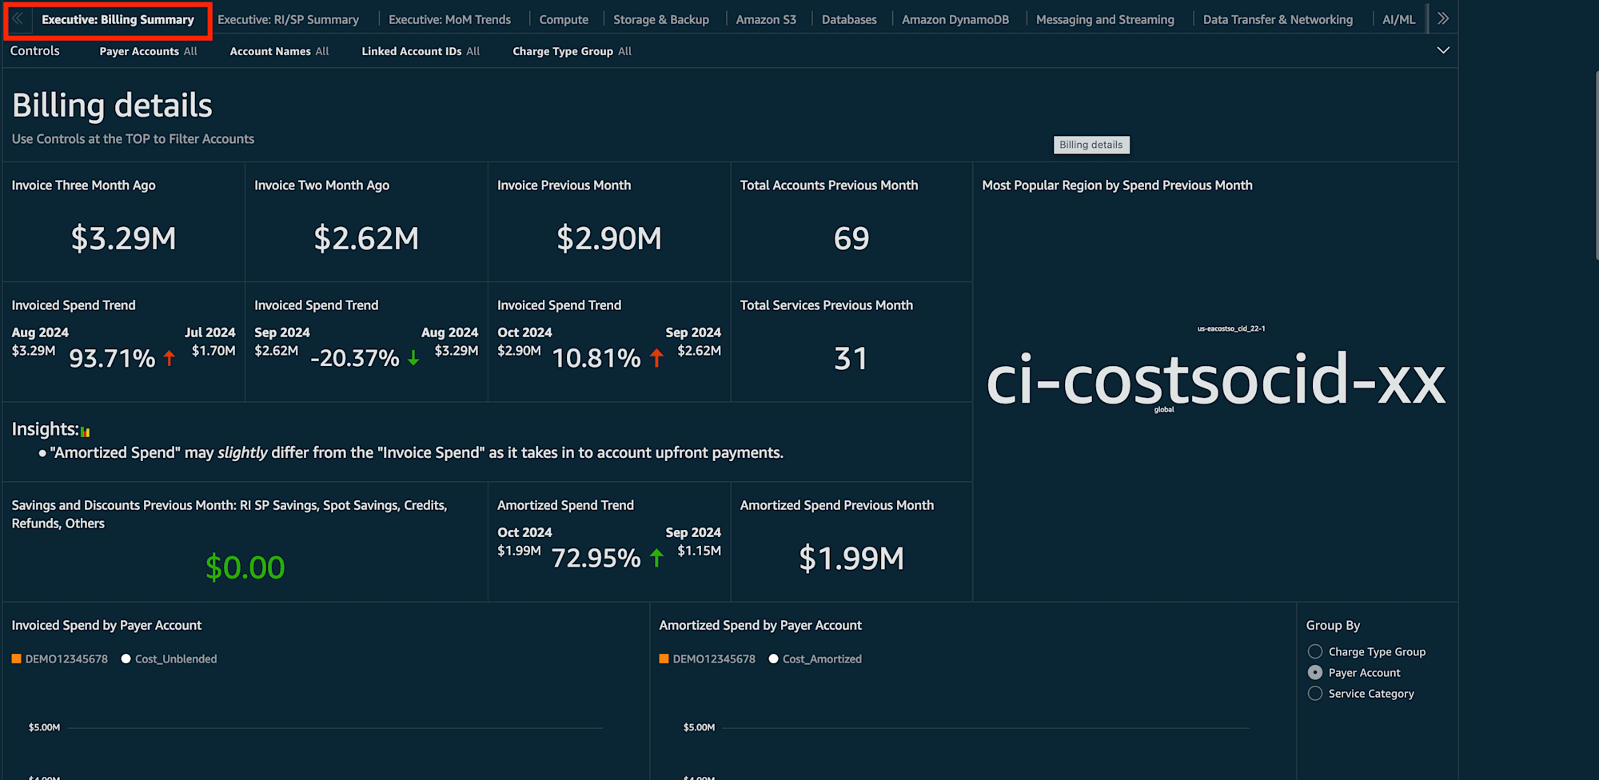Image resolution: width=1599 pixels, height=780 pixels.
Task: Switch to Executive: MoM Trends tab
Action: [x=449, y=19]
